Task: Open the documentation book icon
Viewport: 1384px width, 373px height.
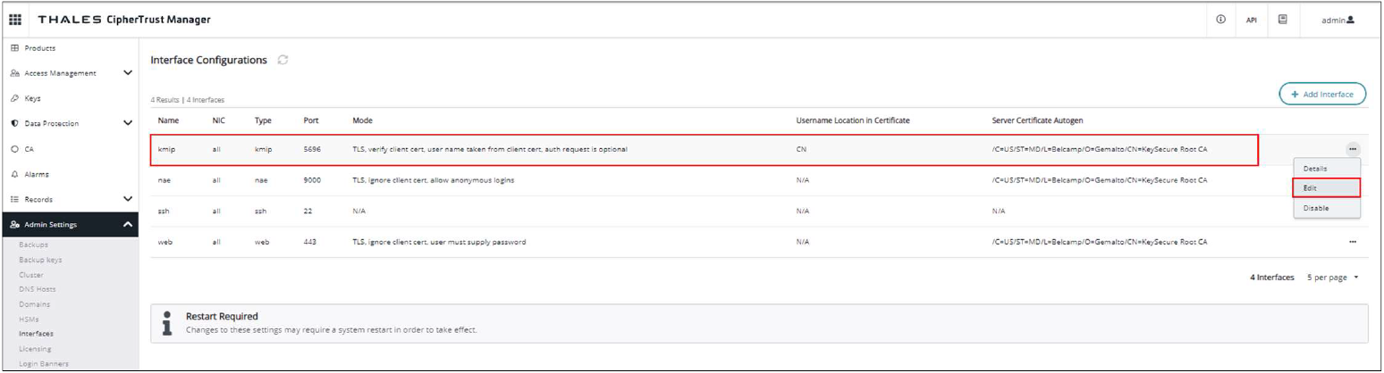Action: click(1283, 19)
